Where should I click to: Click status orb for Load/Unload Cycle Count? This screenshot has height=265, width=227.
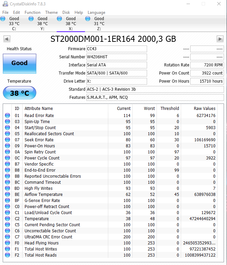[x=7, y=212]
